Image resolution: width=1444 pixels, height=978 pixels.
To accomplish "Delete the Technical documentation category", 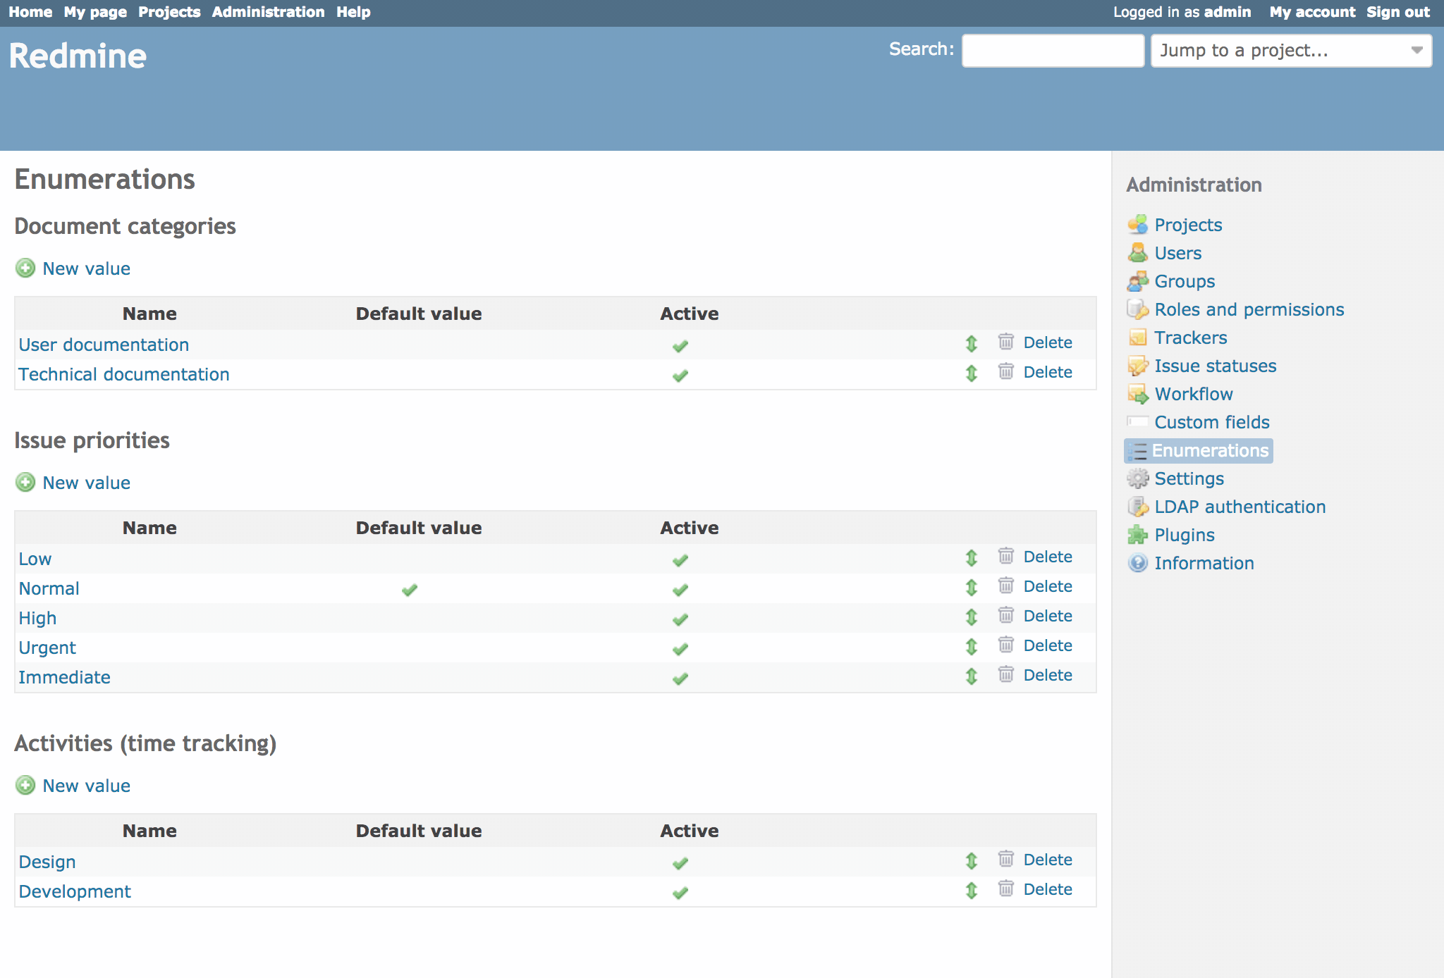I will 1048,372.
